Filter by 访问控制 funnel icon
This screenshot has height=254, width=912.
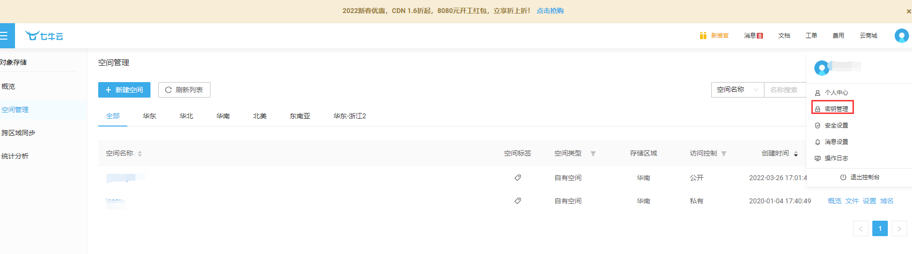pos(724,154)
